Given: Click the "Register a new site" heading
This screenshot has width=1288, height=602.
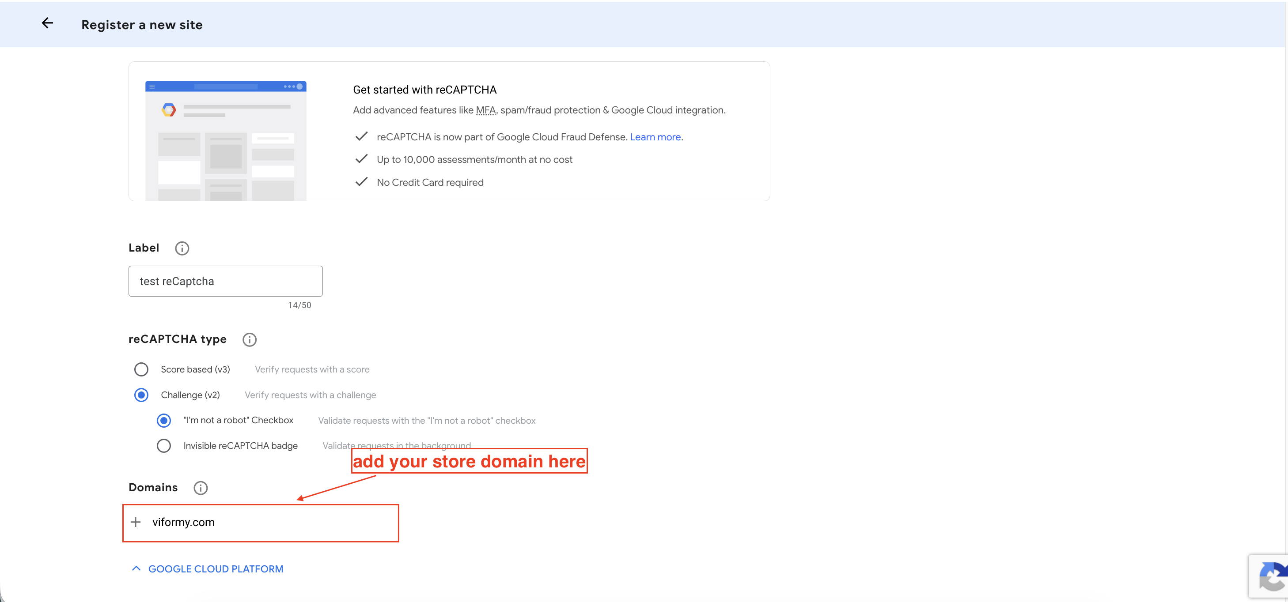Looking at the screenshot, I should [142, 25].
